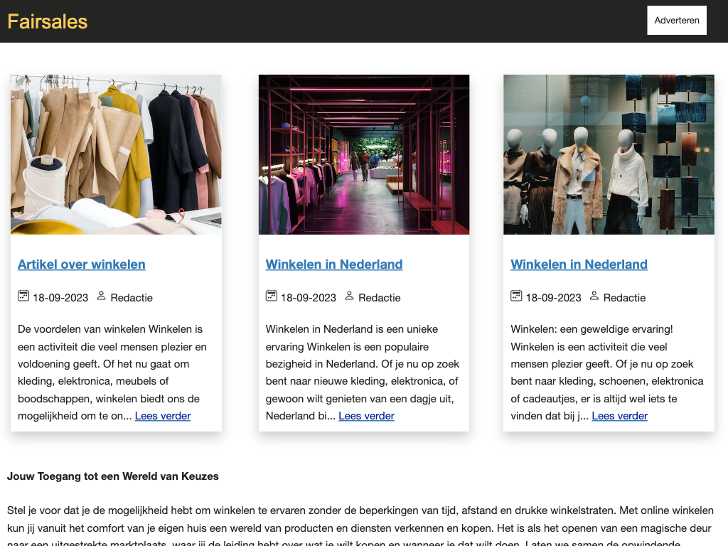The image size is (728, 546).
Task: Click calendar icon in right article card
Action: pyautogui.click(x=516, y=296)
